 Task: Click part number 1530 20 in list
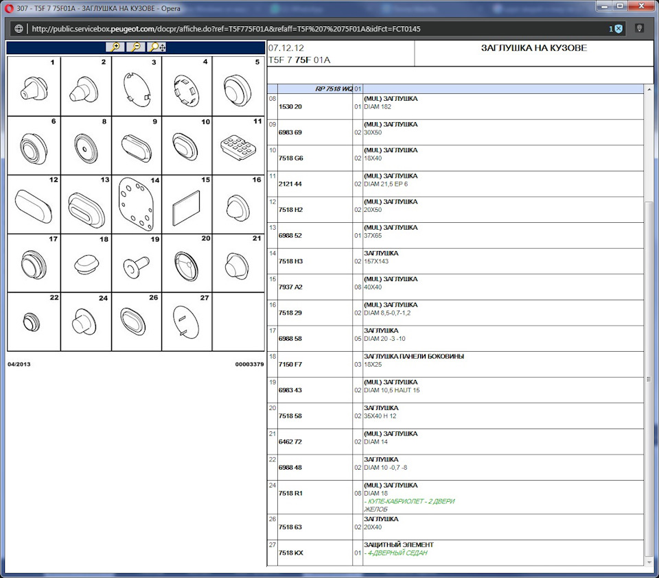pyautogui.click(x=290, y=107)
